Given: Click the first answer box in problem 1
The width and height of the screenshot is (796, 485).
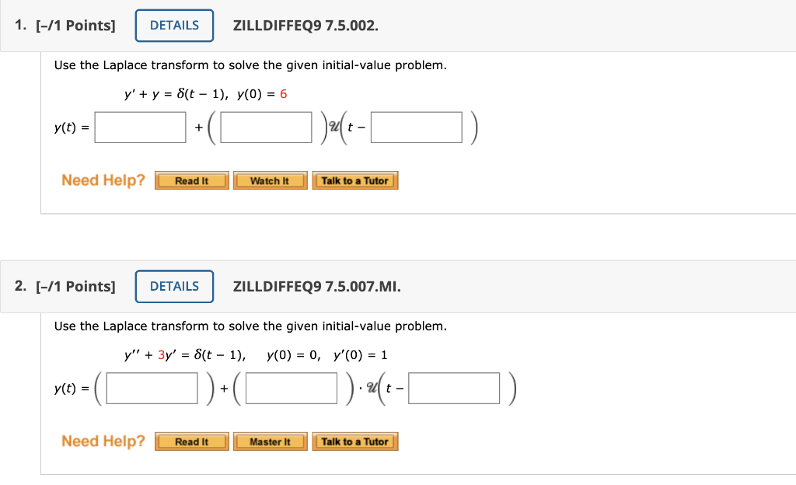Looking at the screenshot, I should coord(140,127).
